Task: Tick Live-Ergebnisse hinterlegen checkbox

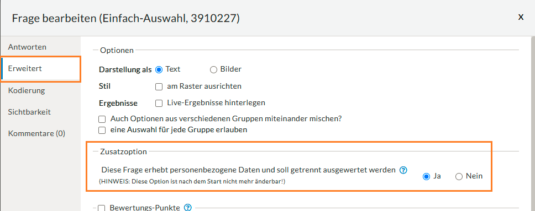Action: click(159, 104)
